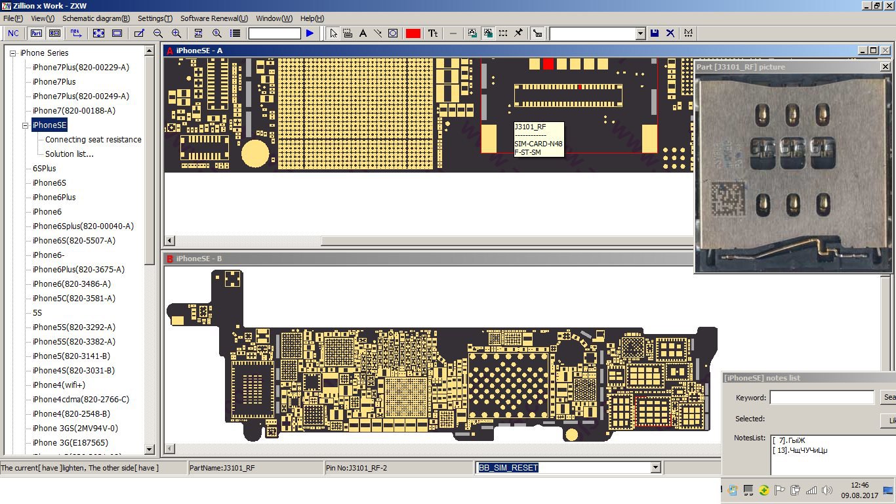Image resolution: width=896 pixels, height=504 pixels.
Task: Click the blue X delete icon
Action: [x=670, y=33]
